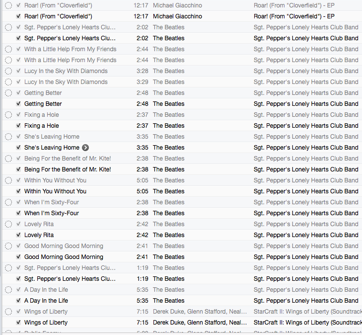Click greyed Michael Giacchino artist name

[178, 5]
